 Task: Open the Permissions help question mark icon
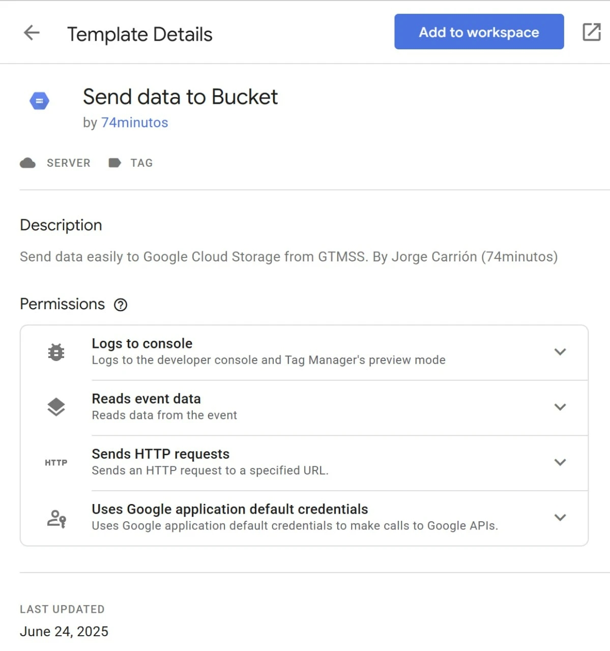[121, 305]
